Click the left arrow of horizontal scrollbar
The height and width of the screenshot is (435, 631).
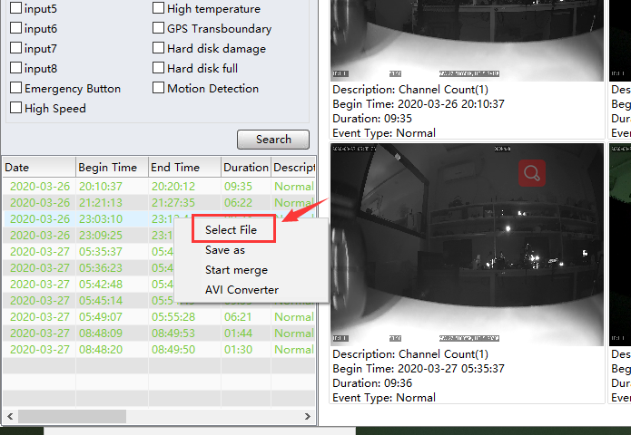point(10,417)
